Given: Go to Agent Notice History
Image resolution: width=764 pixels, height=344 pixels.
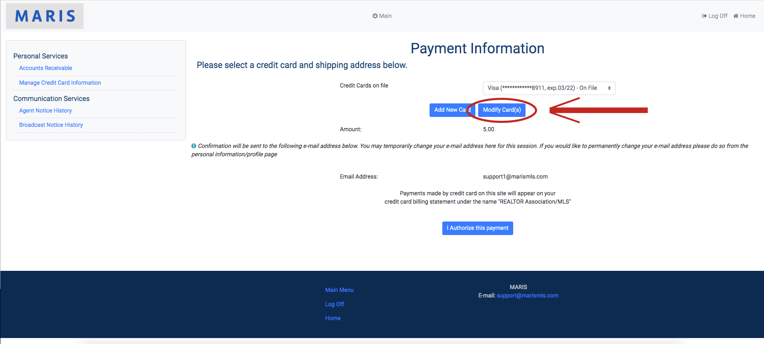Looking at the screenshot, I should tap(45, 111).
